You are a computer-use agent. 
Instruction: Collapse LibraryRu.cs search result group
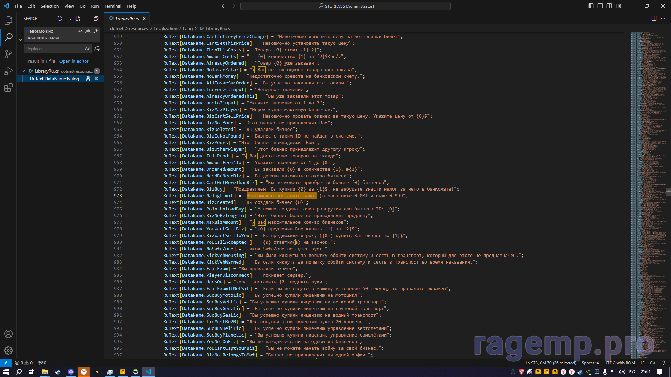23,71
